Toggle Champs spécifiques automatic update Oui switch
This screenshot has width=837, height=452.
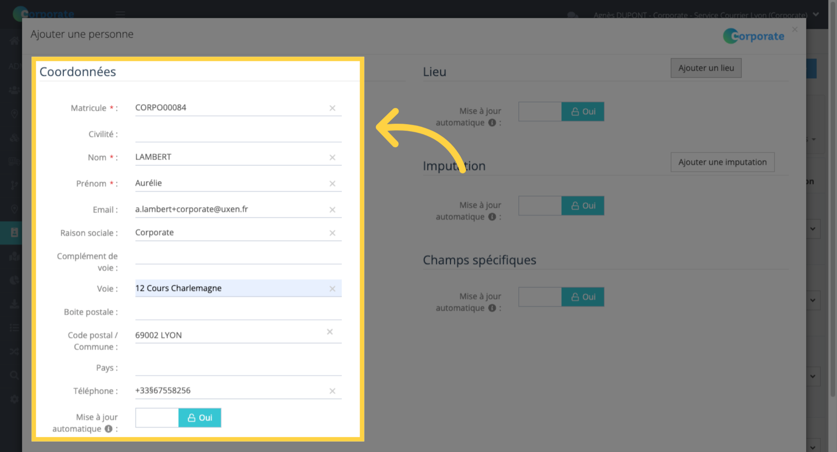click(x=561, y=297)
